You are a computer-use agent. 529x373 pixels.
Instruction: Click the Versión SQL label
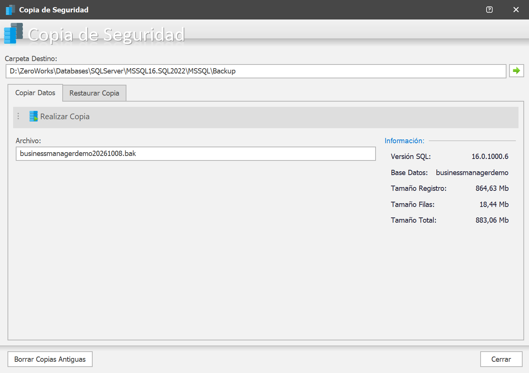tap(411, 157)
